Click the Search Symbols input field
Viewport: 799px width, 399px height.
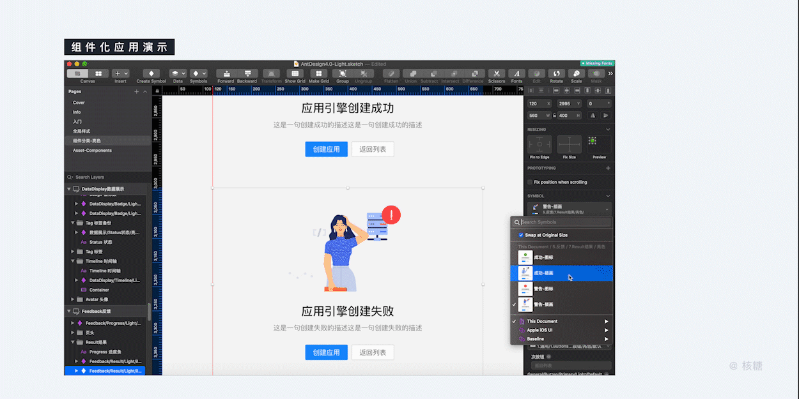tap(565, 222)
